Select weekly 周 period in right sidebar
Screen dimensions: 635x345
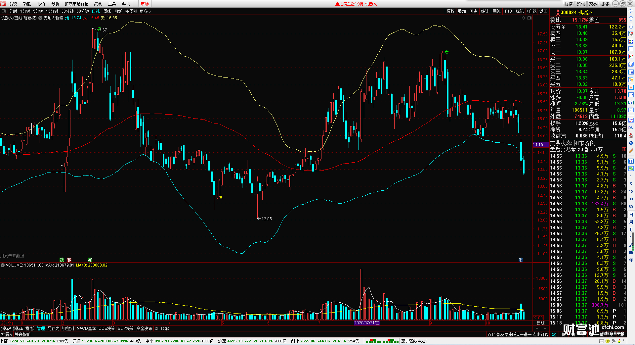click(x=631, y=222)
